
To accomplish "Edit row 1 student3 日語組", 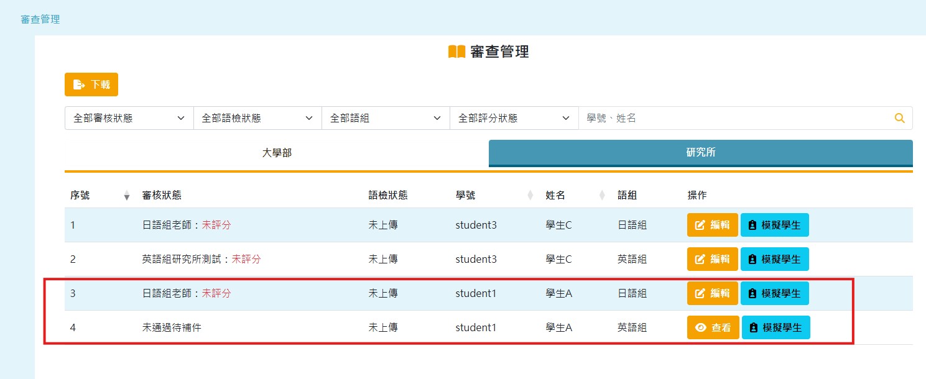I will coord(712,225).
